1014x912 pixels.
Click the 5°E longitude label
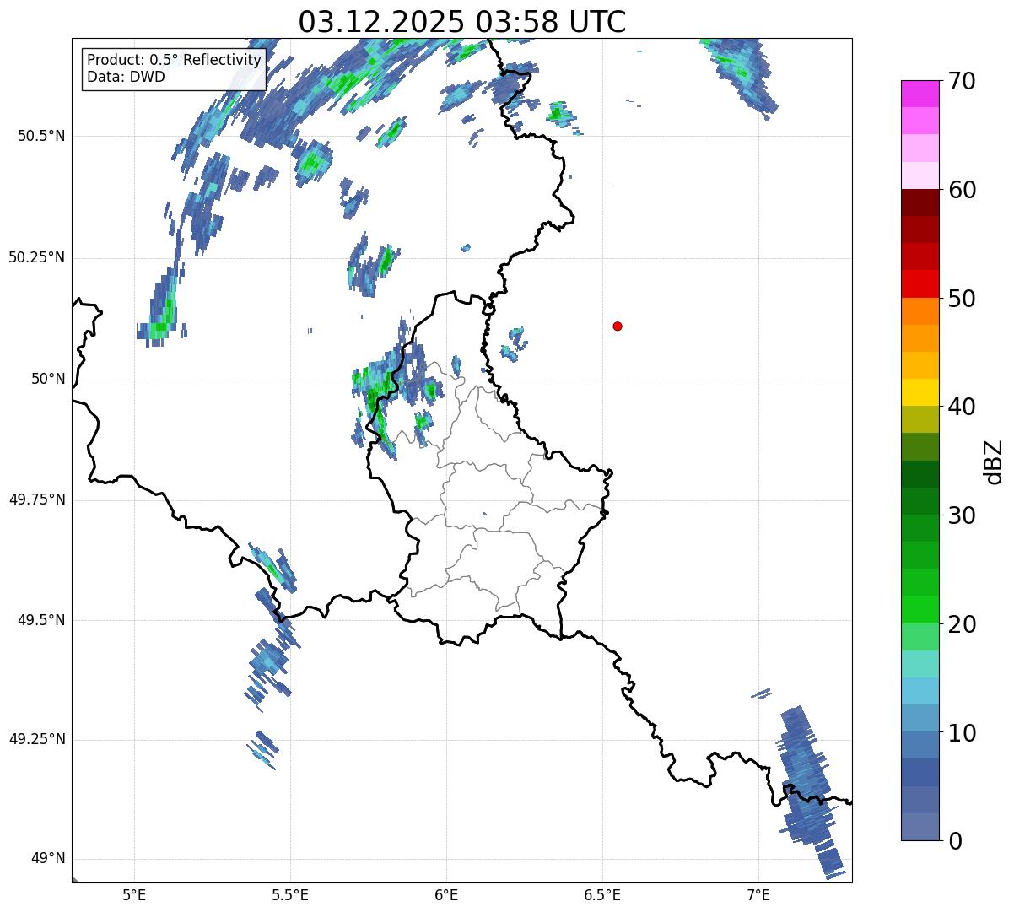134,894
